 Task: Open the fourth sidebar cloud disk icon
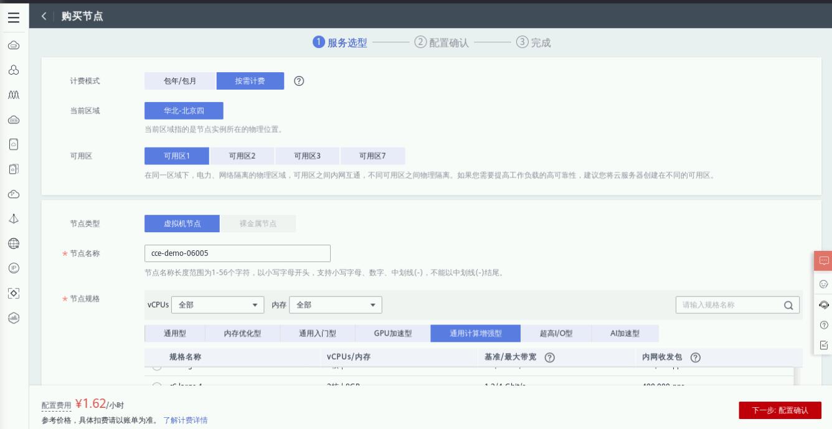(x=14, y=120)
